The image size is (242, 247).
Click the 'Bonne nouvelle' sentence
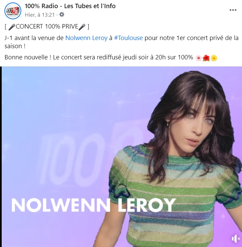[x=99, y=57]
